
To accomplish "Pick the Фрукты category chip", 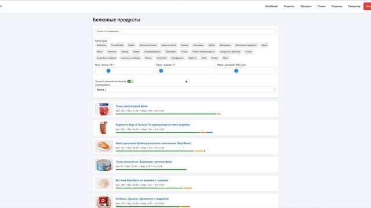I will click(x=192, y=58).
